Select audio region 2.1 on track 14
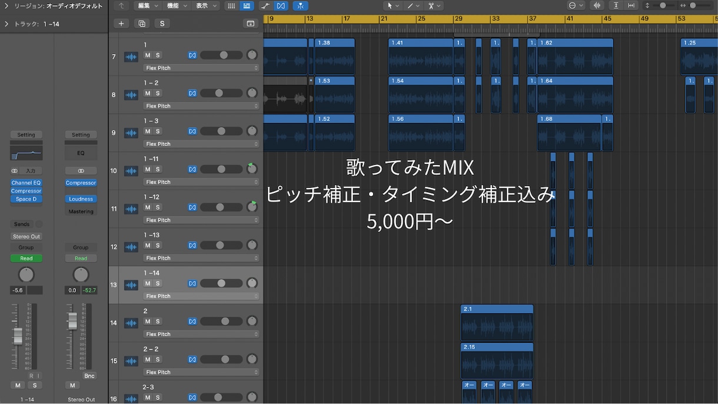The image size is (718, 404). (497, 322)
